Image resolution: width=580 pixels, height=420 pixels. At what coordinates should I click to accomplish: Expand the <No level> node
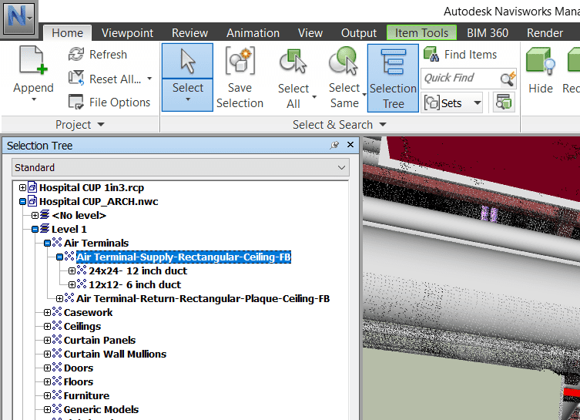click(x=35, y=215)
